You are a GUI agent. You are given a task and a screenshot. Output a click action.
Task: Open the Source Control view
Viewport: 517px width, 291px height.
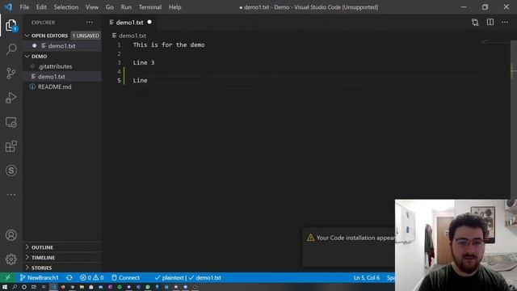point(11,74)
